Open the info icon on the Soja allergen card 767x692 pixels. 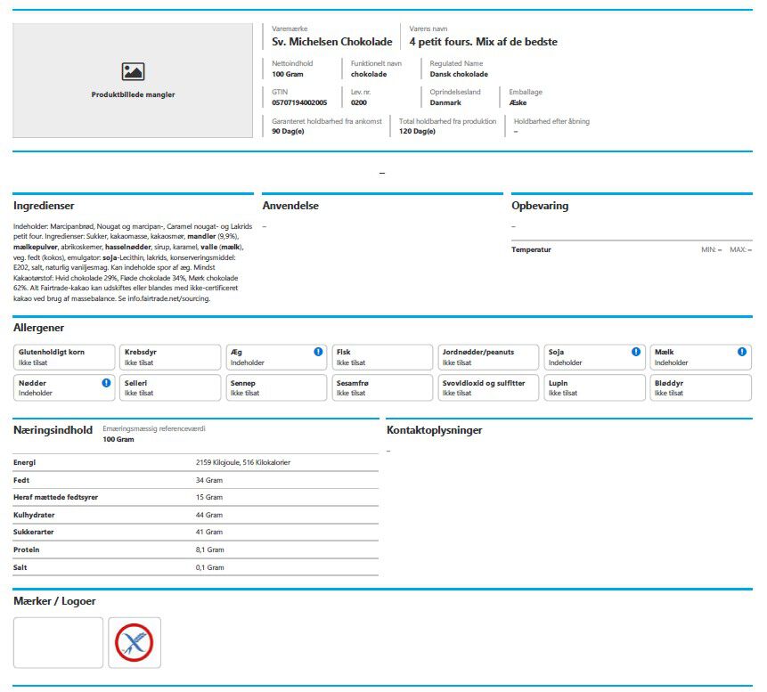636,352
